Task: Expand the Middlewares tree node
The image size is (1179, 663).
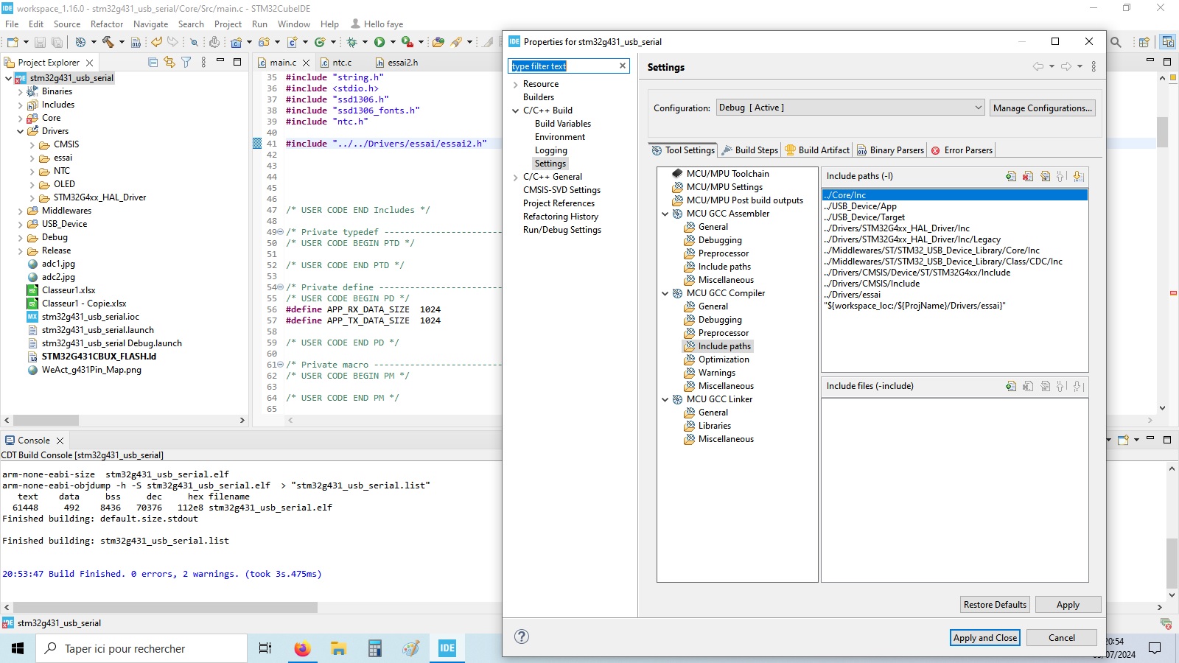Action: click(x=21, y=211)
